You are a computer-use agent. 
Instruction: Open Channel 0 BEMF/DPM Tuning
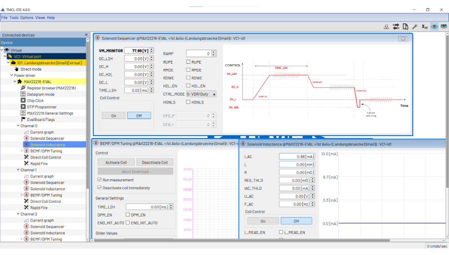(46, 151)
